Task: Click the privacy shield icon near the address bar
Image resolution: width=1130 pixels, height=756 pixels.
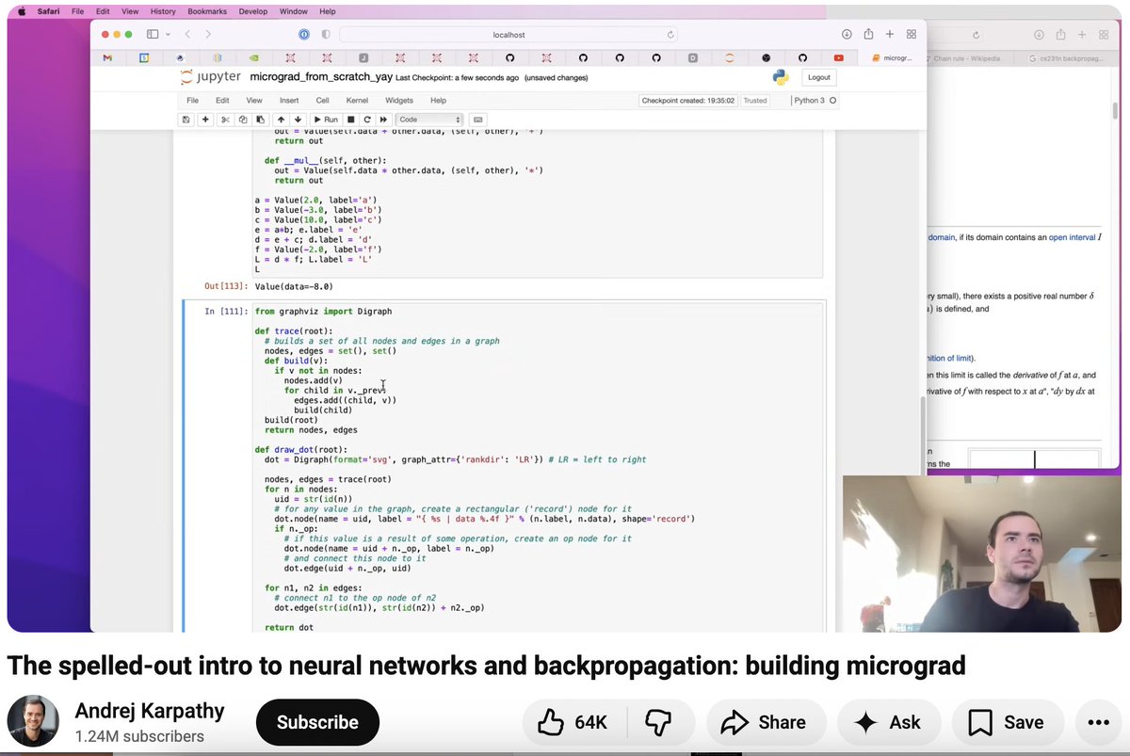Action: [325, 34]
